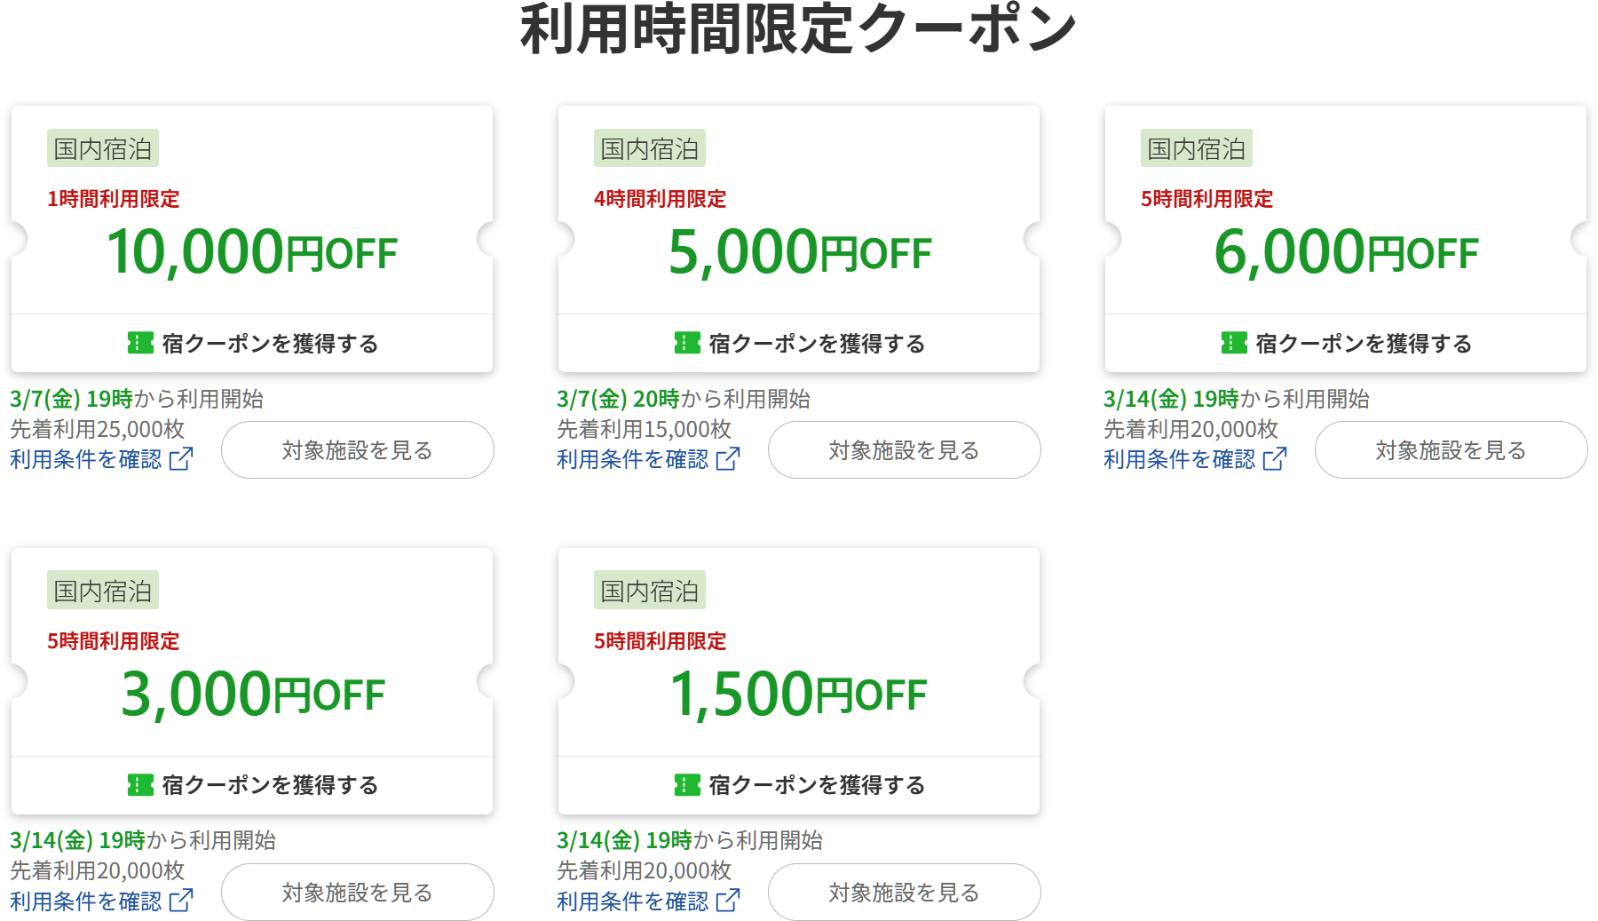Click the 国内宿泊 label on the 10,000円OFF card
Screen dimensions: 1598x921
point(103,148)
